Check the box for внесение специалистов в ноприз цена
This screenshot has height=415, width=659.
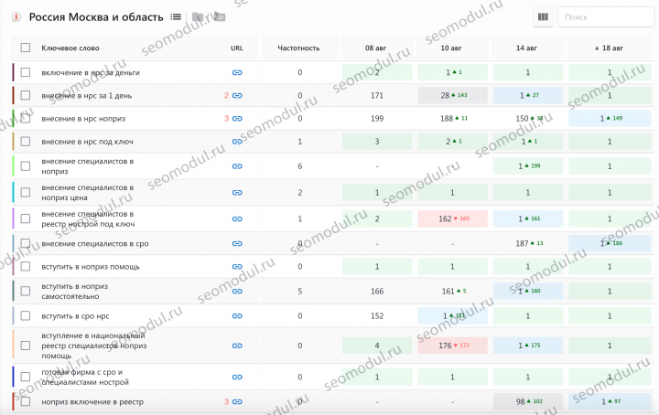(x=26, y=192)
